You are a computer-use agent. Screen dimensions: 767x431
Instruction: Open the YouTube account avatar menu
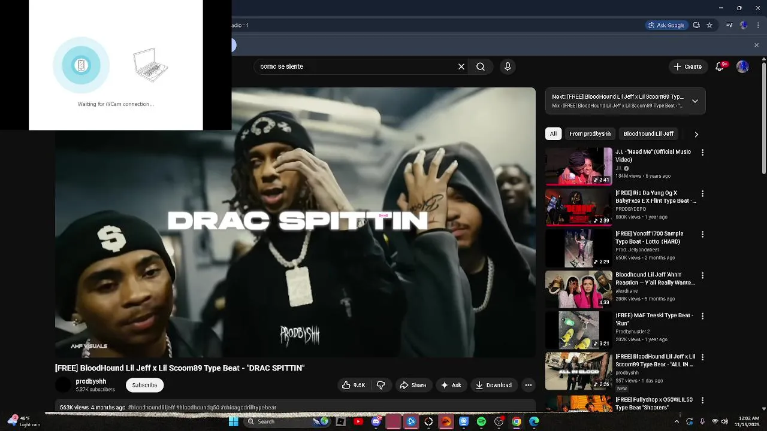pos(743,66)
